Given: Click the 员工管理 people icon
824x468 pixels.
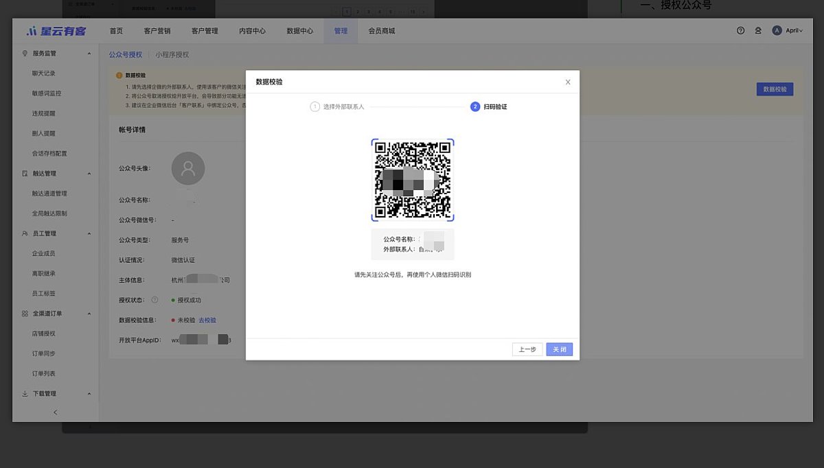Looking at the screenshot, I should (x=25, y=233).
